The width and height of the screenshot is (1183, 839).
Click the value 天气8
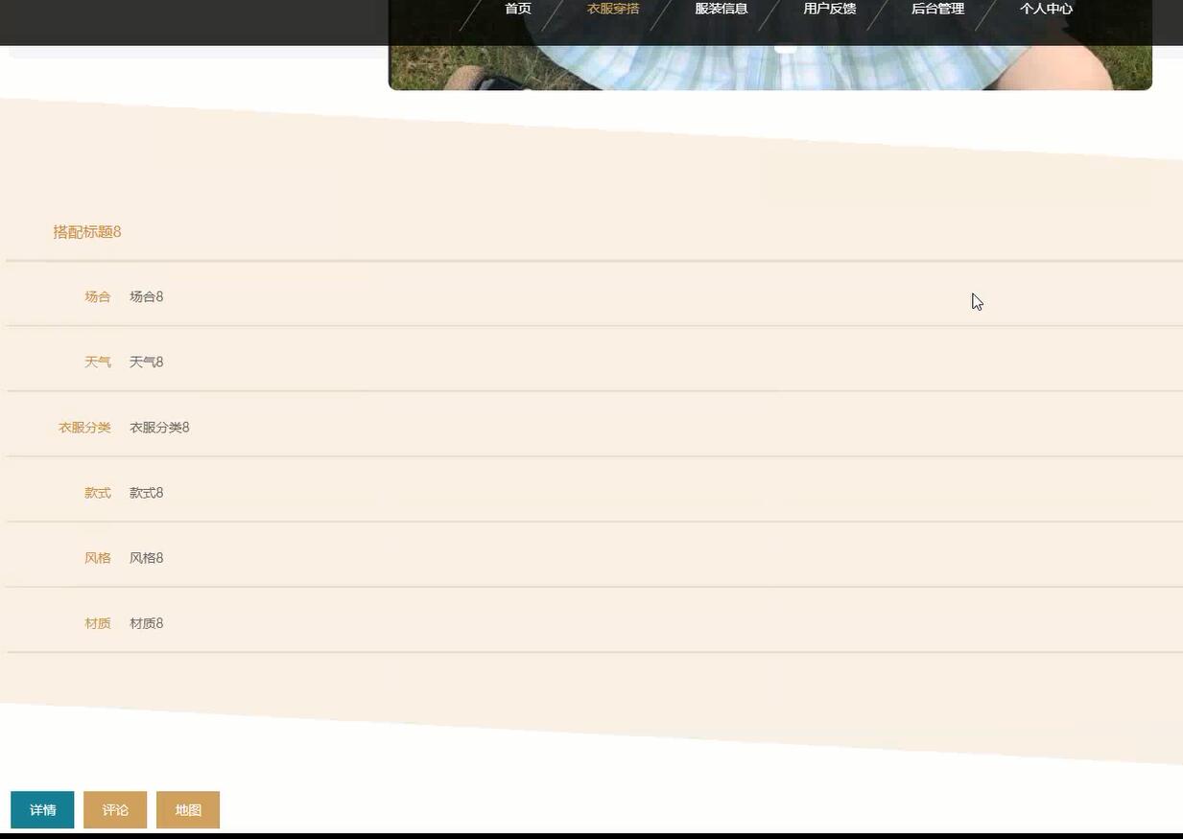click(x=147, y=362)
